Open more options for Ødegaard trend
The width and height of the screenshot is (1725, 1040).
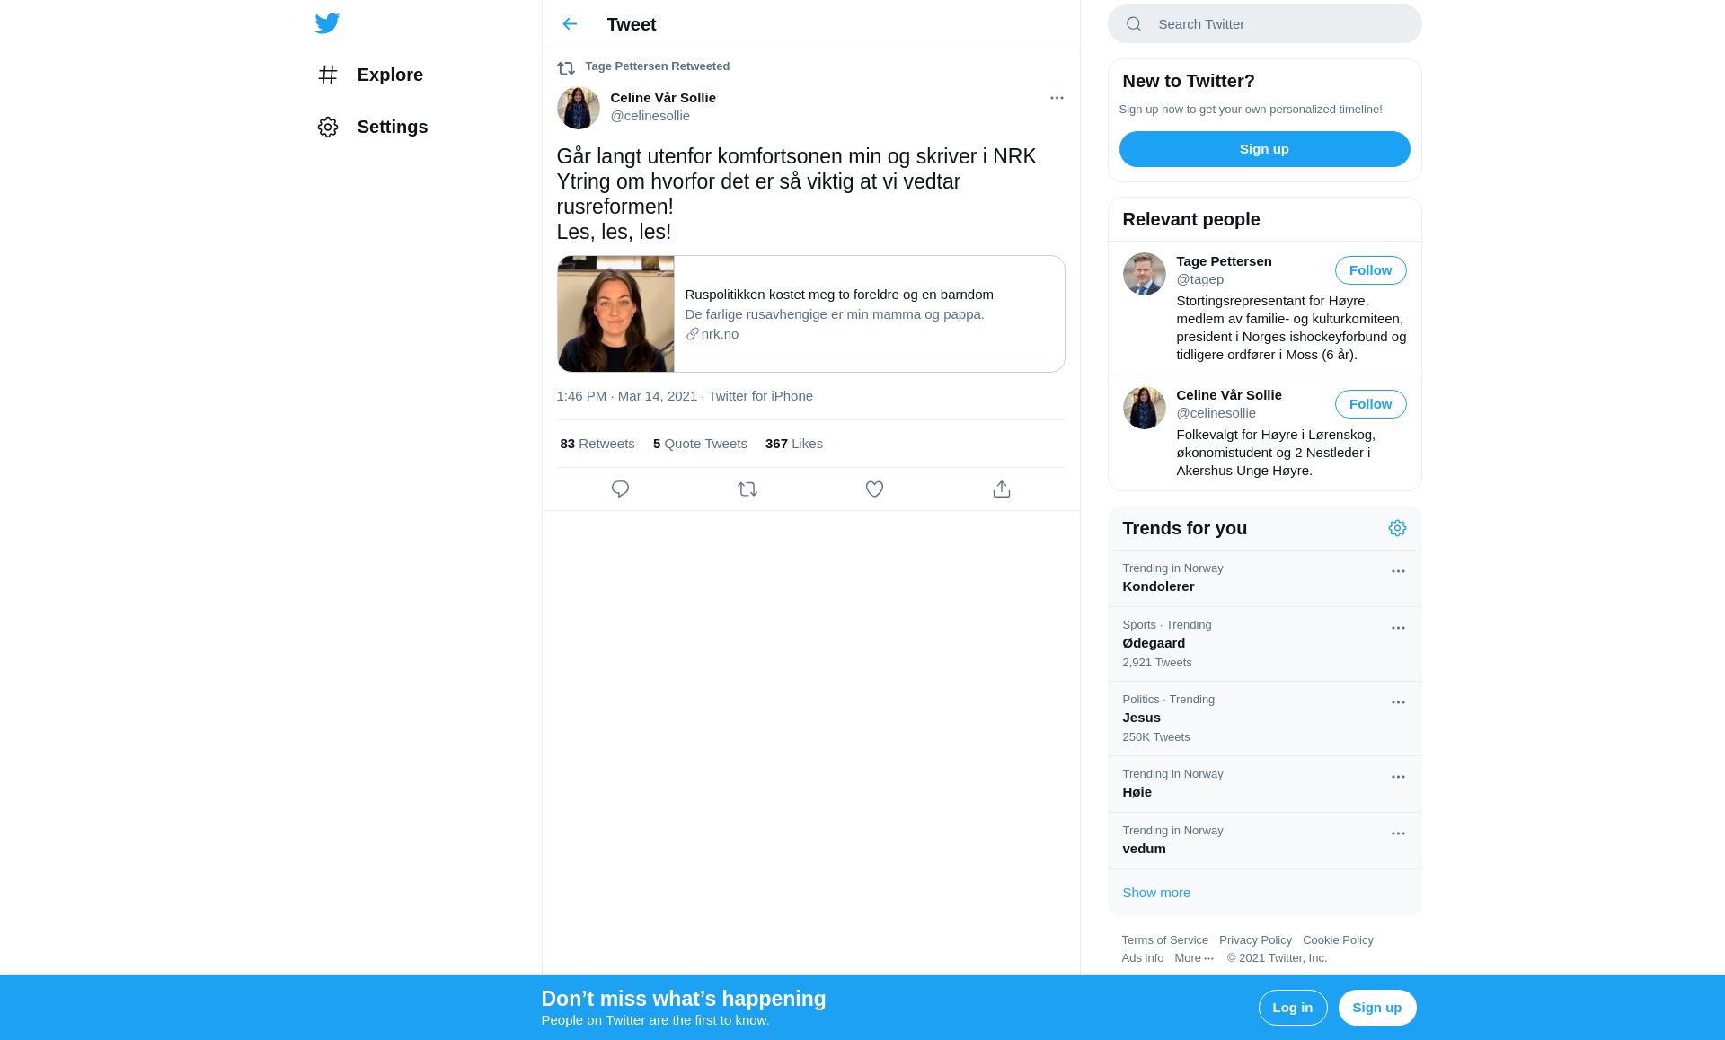point(1398,628)
